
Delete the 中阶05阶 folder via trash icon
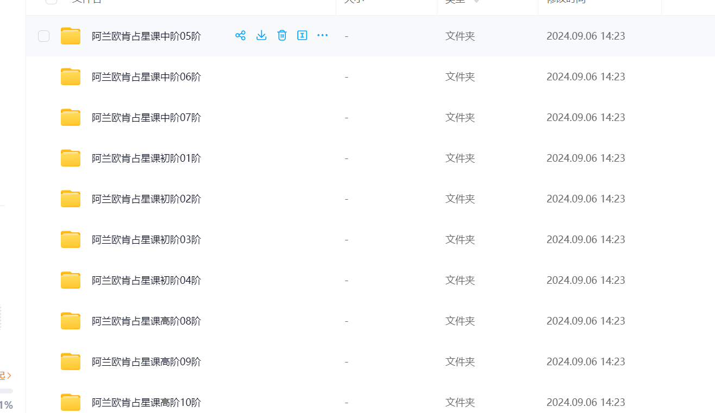click(x=282, y=36)
